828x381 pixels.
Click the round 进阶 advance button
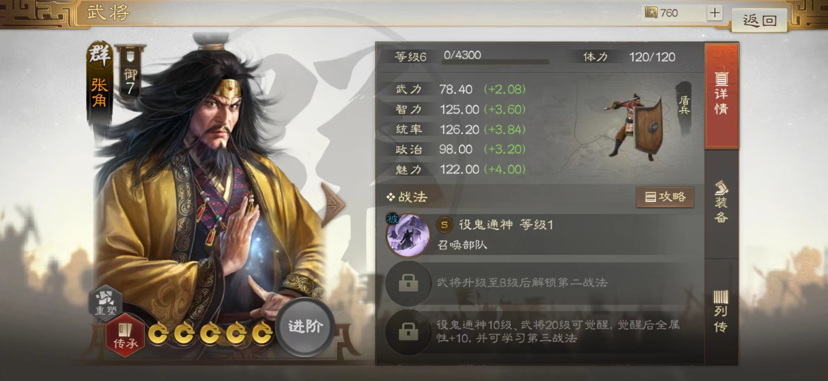click(305, 326)
